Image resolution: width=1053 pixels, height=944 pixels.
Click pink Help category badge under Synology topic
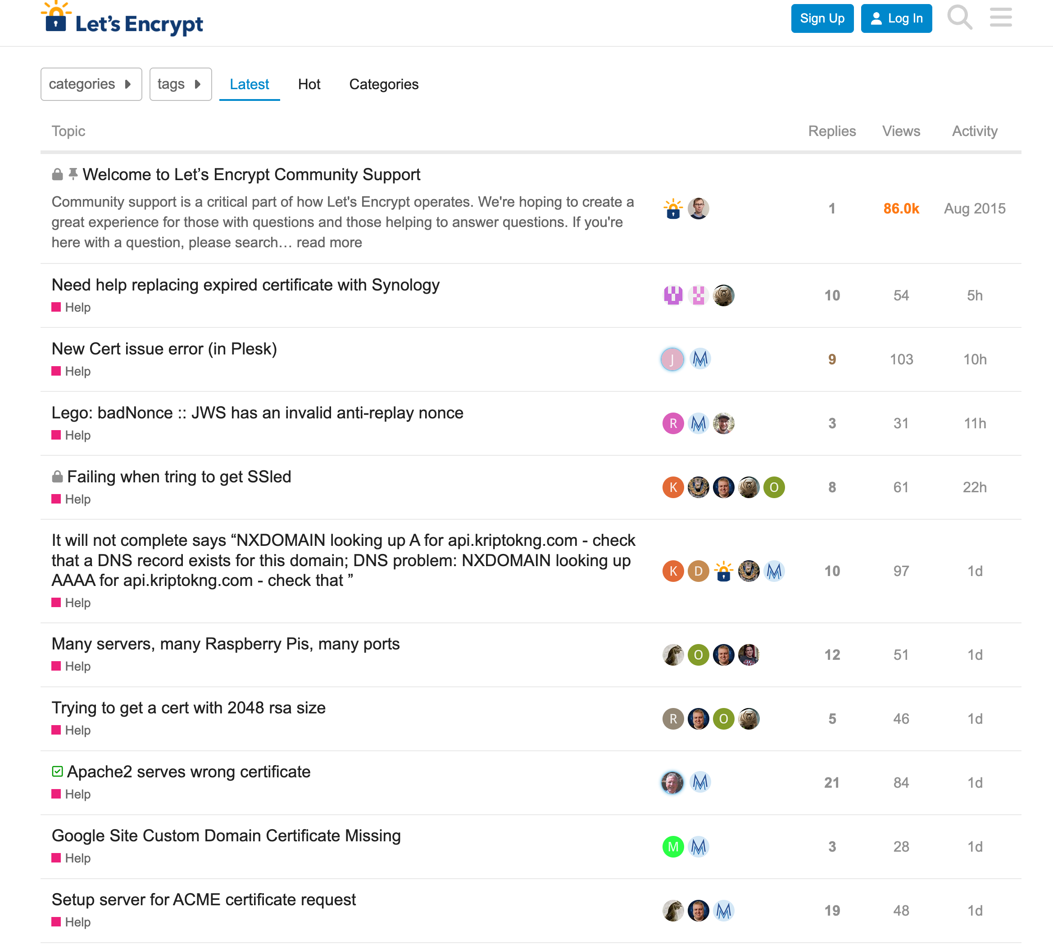pyautogui.click(x=71, y=308)
